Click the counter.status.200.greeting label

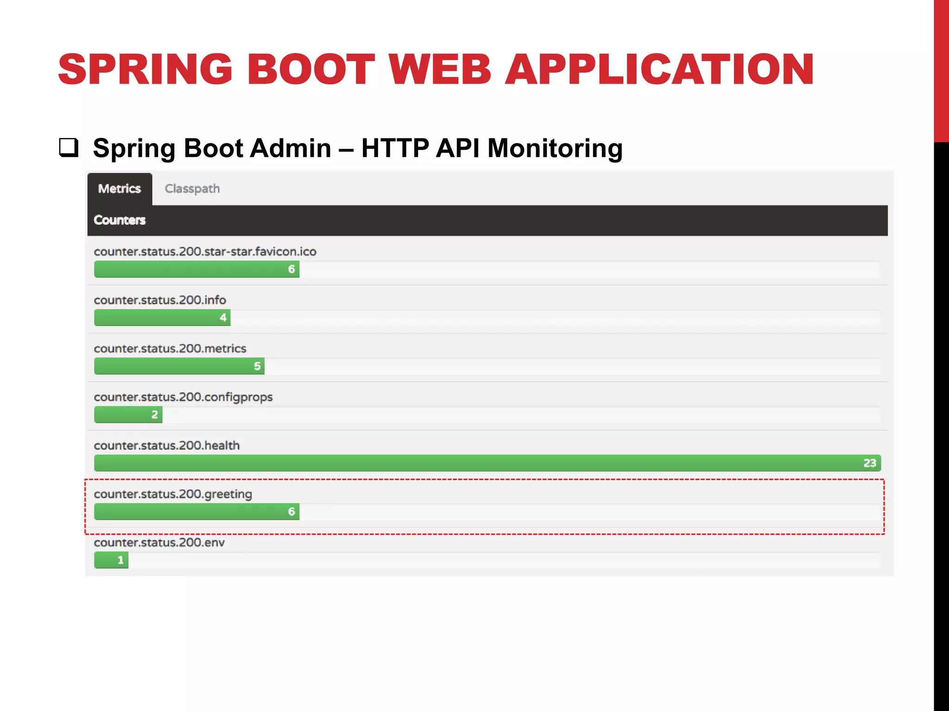(x=173, y=494)
